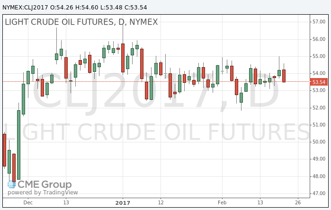The width and height of the screenshot is (331, 210).
Task: Click the 'Feb' date axis label
Action: (x=222, y=202)
